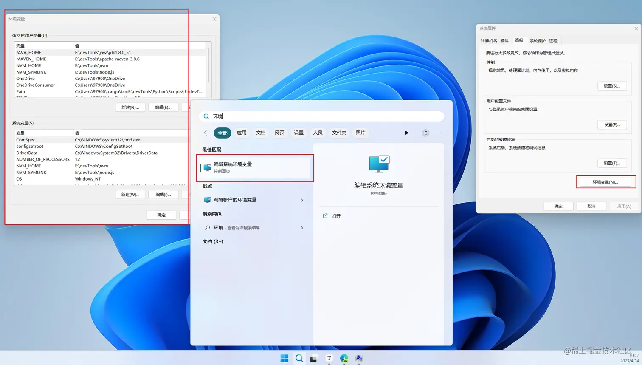The image size is (642, 365).
Task: Open the three-dot more options menu
Action: [x=438, y=133]
